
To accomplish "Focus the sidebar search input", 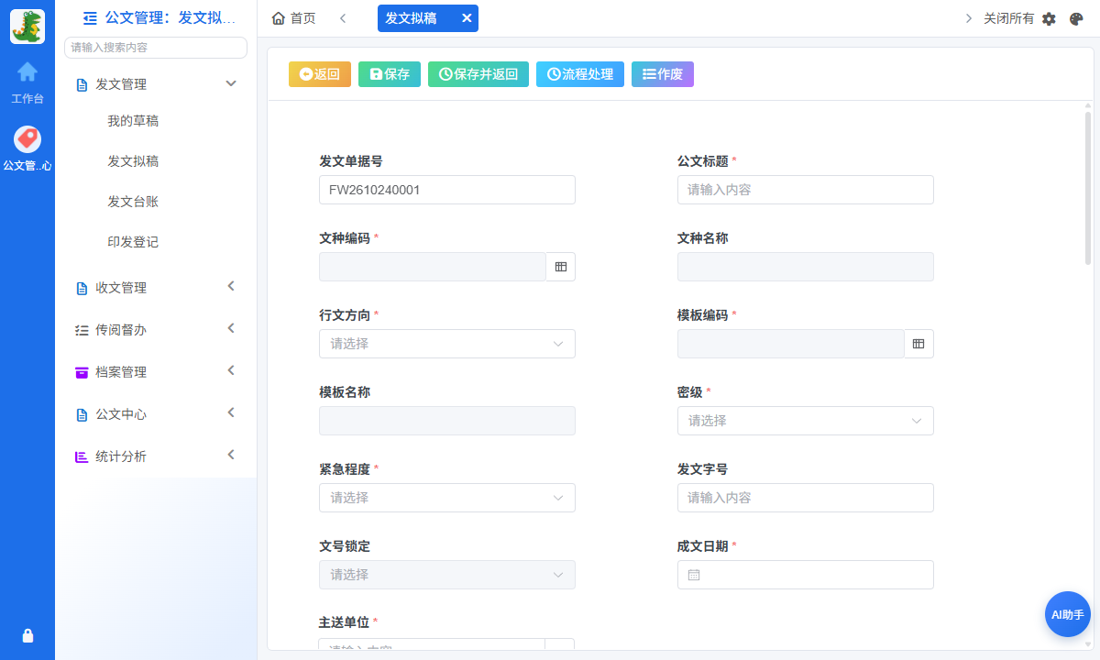I will click(156, 48).
